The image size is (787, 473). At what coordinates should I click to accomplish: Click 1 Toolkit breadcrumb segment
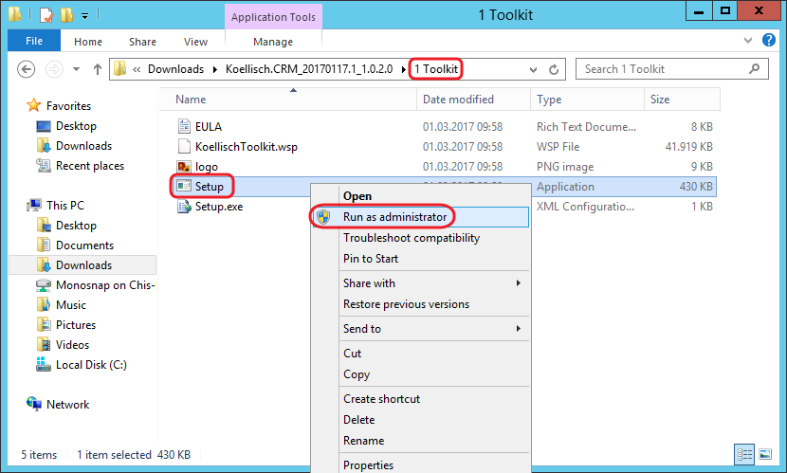(x=435, y=69)
